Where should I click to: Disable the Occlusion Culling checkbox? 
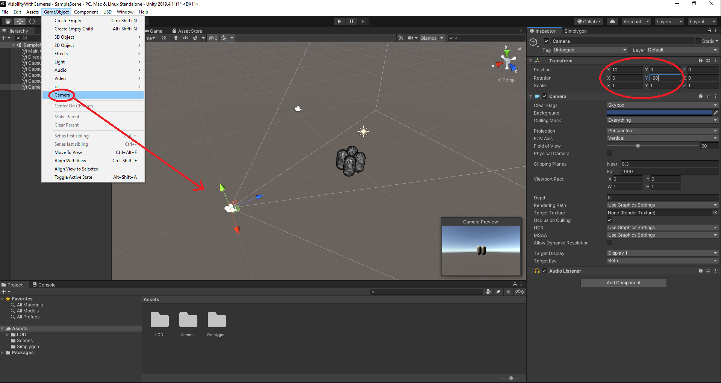tap(609, 220)
